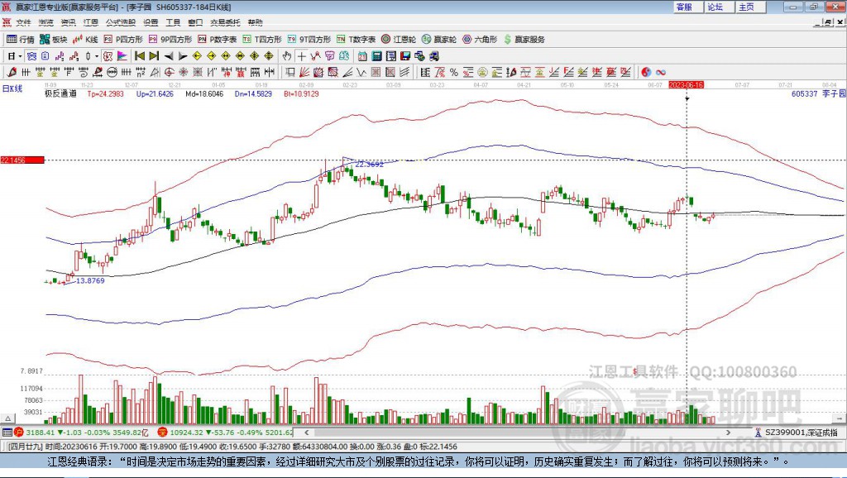Viewport: 847px width, 478px height.
Task: Click the Tp=24.2983 indicator value
Action: tap(105, 94)
